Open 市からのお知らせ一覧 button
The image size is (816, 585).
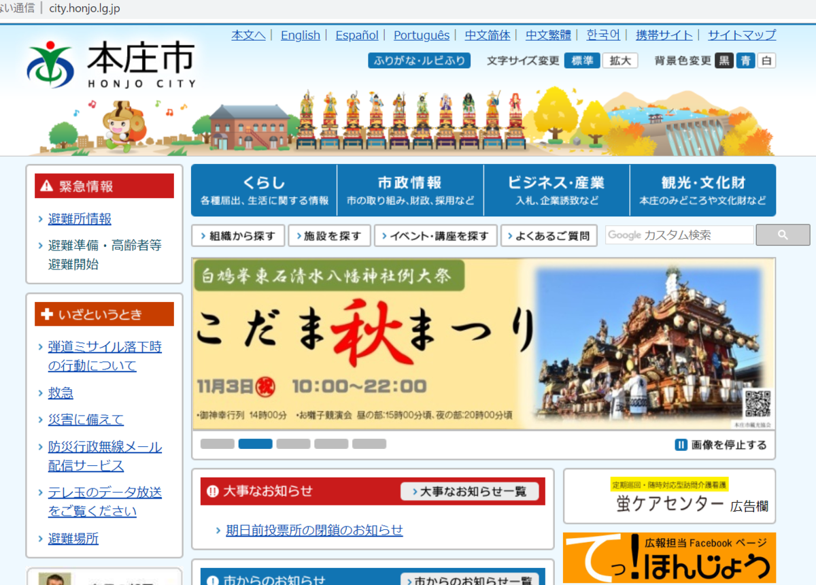tap(469, 580)
